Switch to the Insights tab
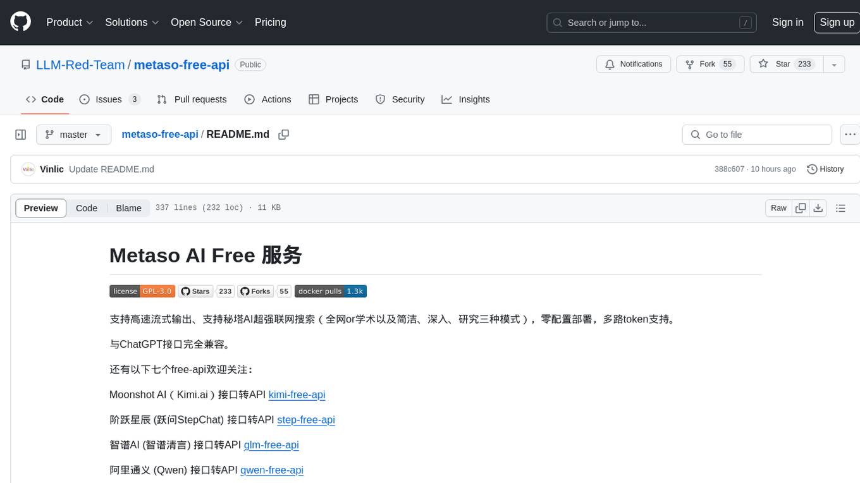 465,99
